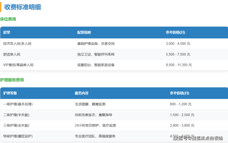Click 参考价格(月) header in the bed fee table
228x143 pixels.
coord(175,32)
